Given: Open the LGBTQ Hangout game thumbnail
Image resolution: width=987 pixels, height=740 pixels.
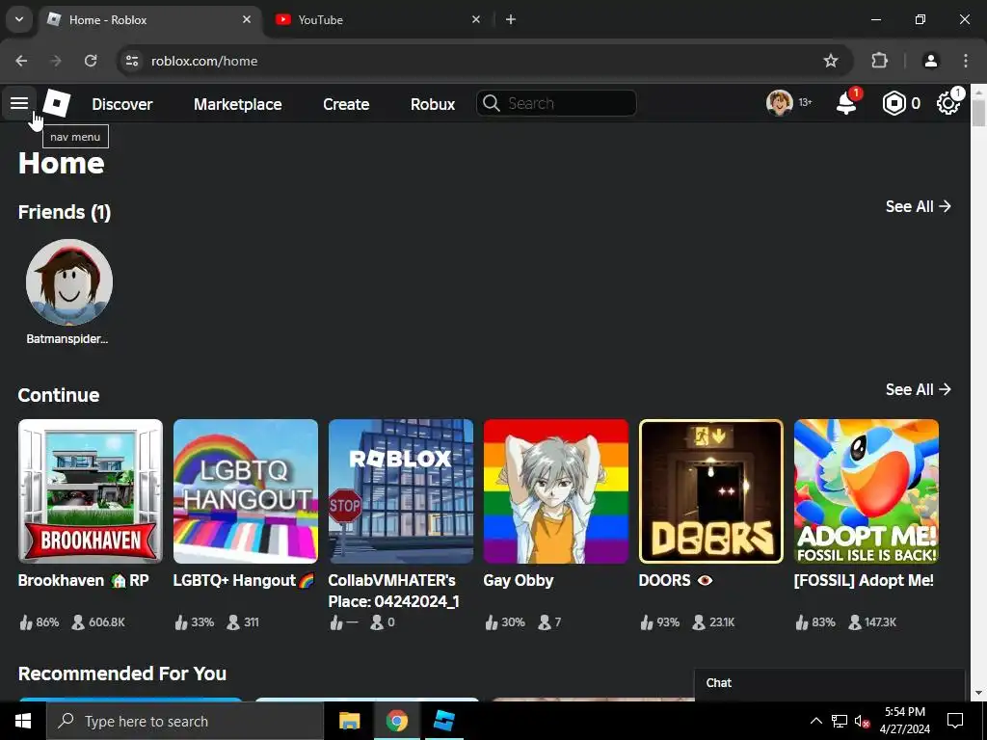Looking at the screenshot, I should (x=246, y=491).
